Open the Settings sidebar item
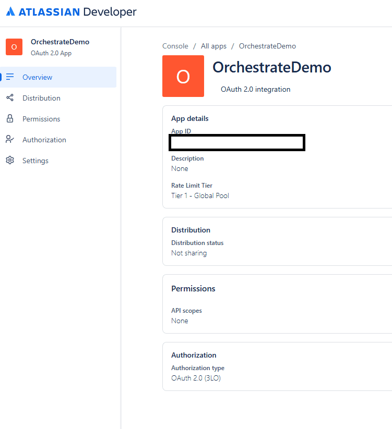The image size is (392, 429). (x=58, y=161)
